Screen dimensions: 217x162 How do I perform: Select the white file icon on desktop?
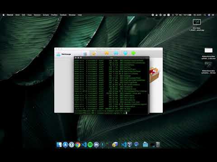(x=208, y=50)
